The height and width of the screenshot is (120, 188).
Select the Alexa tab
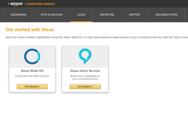81,15
